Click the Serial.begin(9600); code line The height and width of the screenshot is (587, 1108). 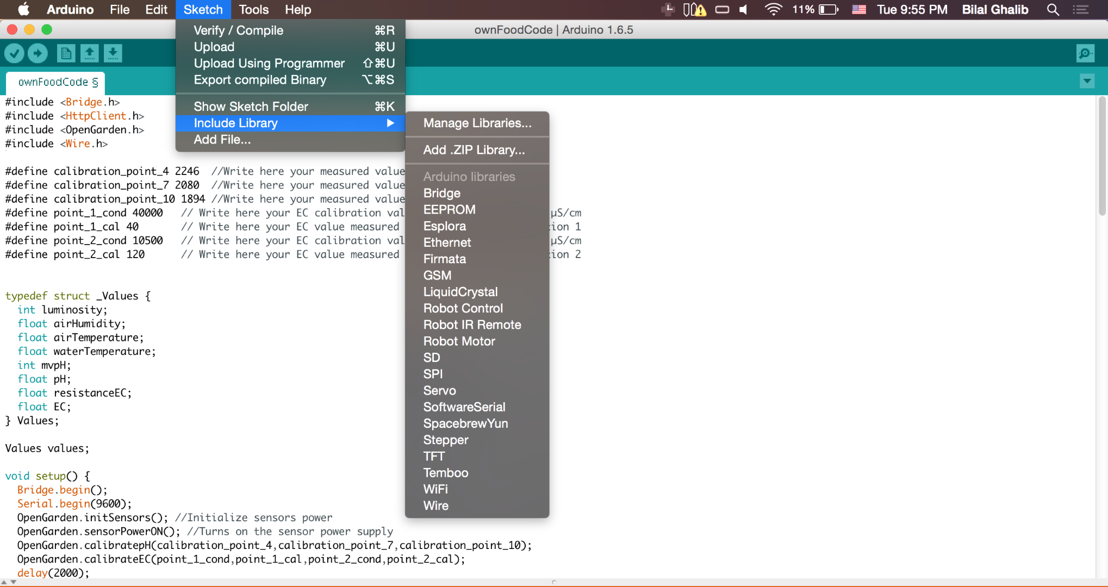tap(74, 504)
